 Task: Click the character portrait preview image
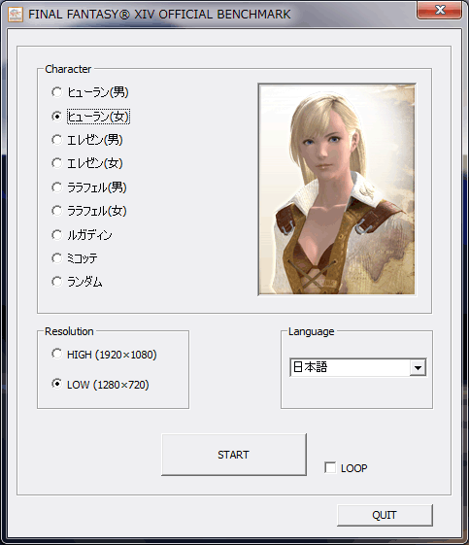click(x=337, y=189)
